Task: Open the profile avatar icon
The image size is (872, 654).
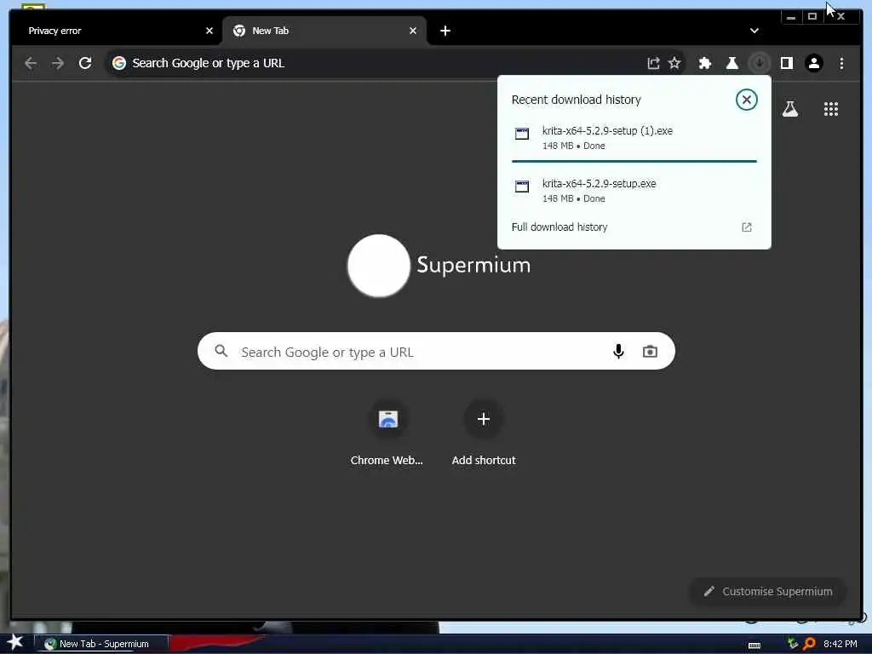Action: [813, 63]
